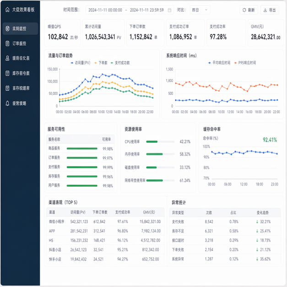Viewport: 287px width, 287px height.
Task: Click the 内存使用率 progress bar
Action: pyautogui.click(x=160, y=154)
